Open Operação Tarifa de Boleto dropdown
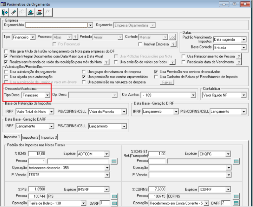Image resolution: width=253 pixels, height=207 pixels. 83,203
